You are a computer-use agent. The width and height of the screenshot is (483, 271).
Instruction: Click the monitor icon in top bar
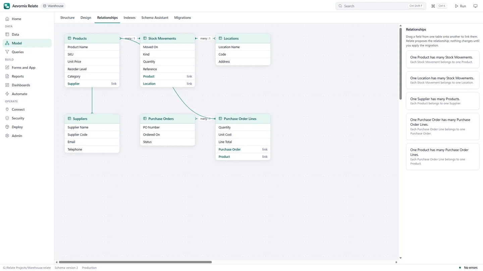pyautogui.click(x=475, y=6)
